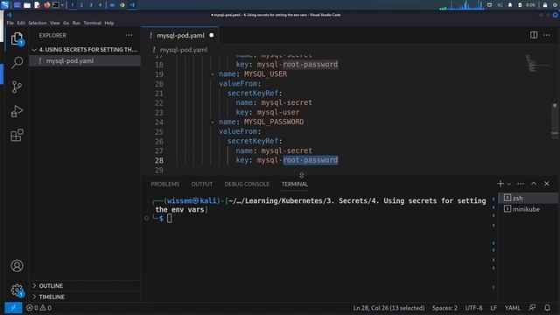Click 'Ln 28, Col 26 (13 selected)' status entry

pyautogui.click(x=388, y=307)
